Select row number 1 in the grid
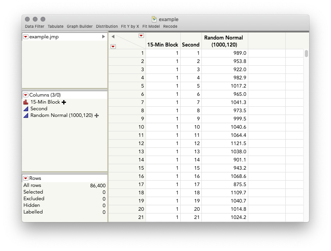The image size is (331, 251). (x=127, y=53)
